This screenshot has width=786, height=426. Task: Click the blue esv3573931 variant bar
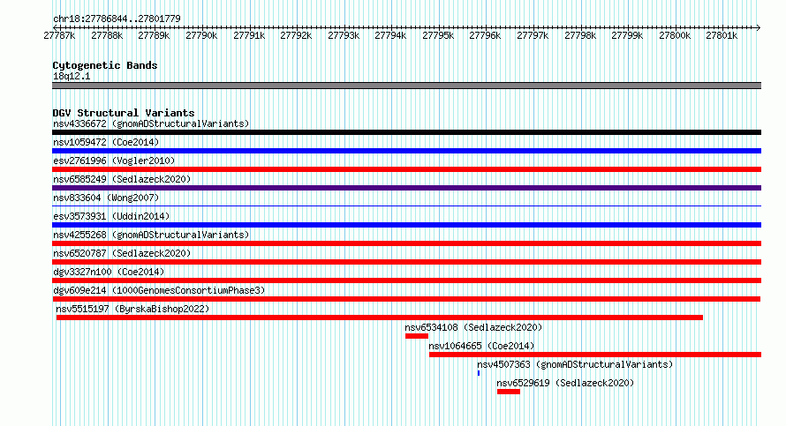point(406,225)
